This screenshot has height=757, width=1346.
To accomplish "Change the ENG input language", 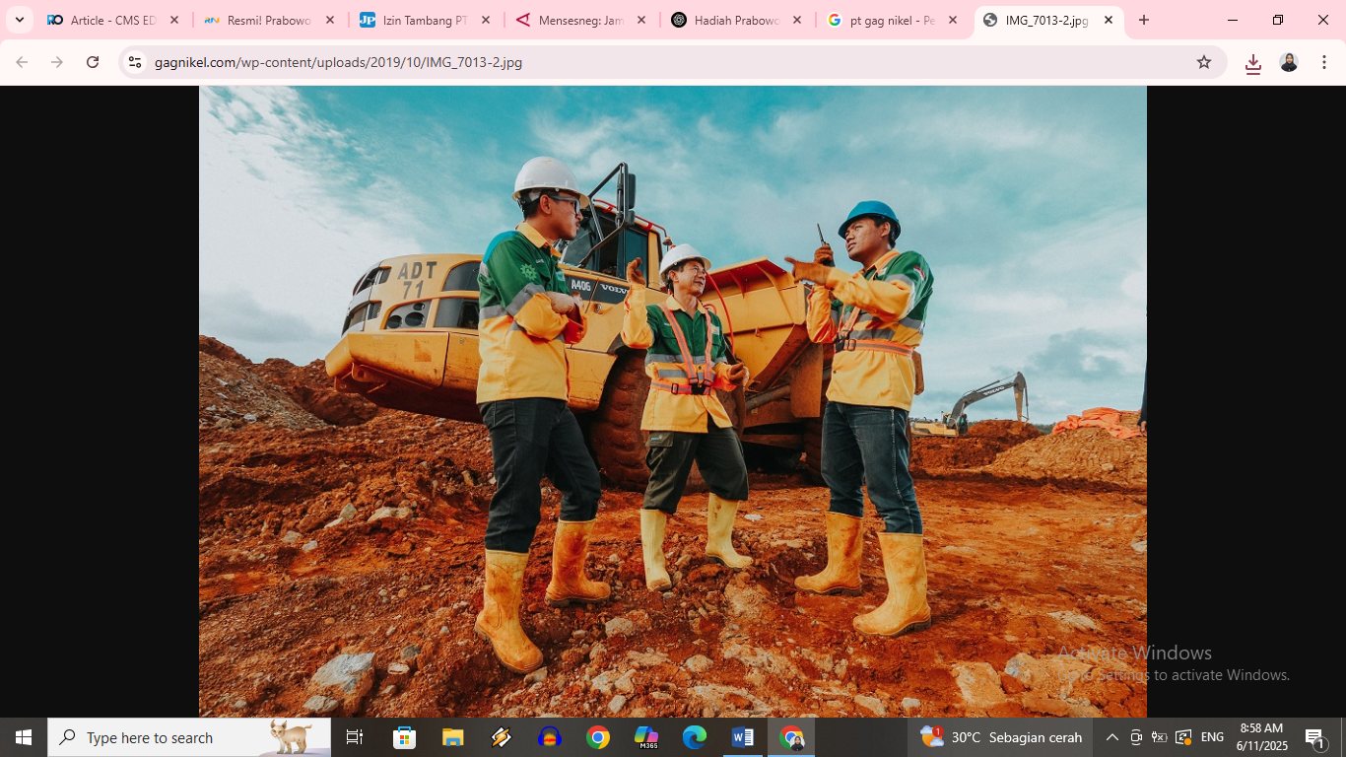I will (1213, 737).
